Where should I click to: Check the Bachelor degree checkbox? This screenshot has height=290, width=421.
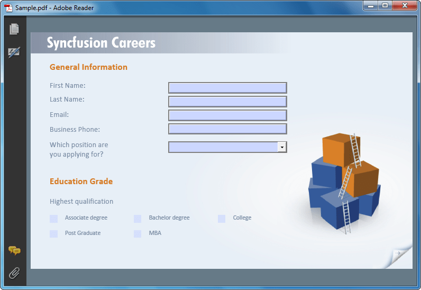(138, 219)
